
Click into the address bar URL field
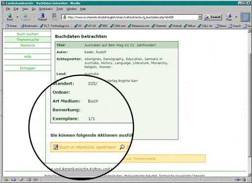(x=130, y=17)
